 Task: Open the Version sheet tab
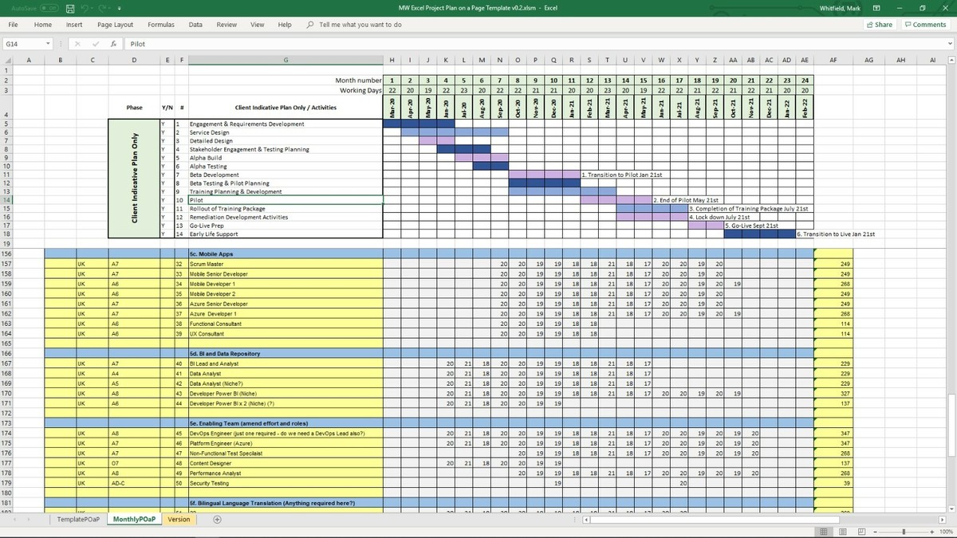179,520
